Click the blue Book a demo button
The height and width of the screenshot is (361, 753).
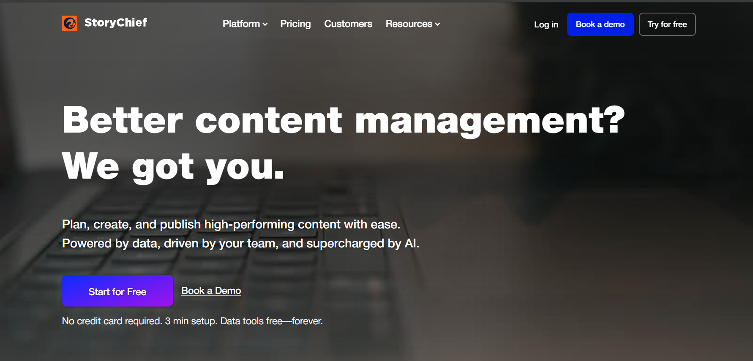pyautogui.click(x=600, y=24)
